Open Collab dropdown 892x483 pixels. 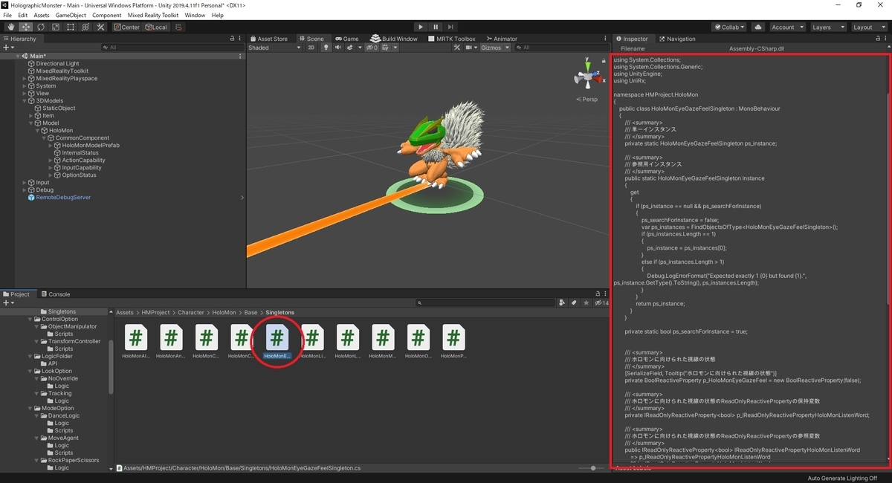point(730,27)
